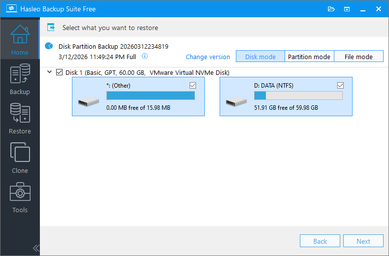Click the usage bar of D: DATA partition

click(x=298, y=96)
